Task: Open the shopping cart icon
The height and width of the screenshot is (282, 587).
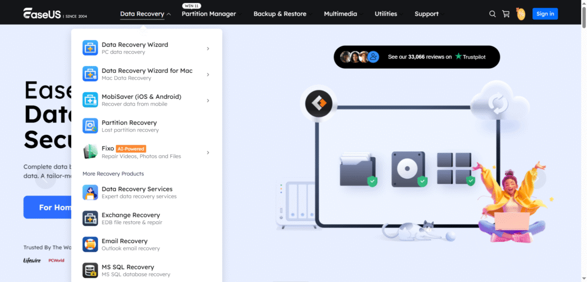Action: (x=506, y=14)
